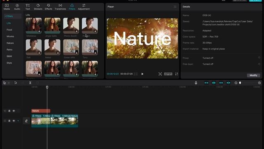Viewport: 264px width, 149px height.
Task: Choose the Photo Booth filter thumbnail
Action: 71,26
